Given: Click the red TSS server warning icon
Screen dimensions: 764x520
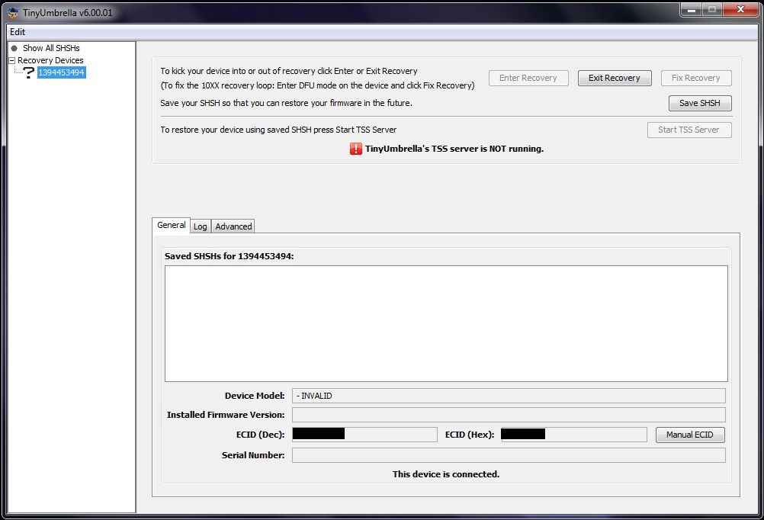Looking at the screenshot, I should 355,149.
